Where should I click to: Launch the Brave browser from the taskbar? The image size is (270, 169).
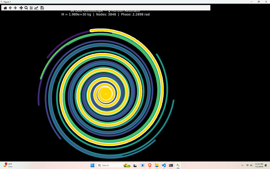[149, 165]
